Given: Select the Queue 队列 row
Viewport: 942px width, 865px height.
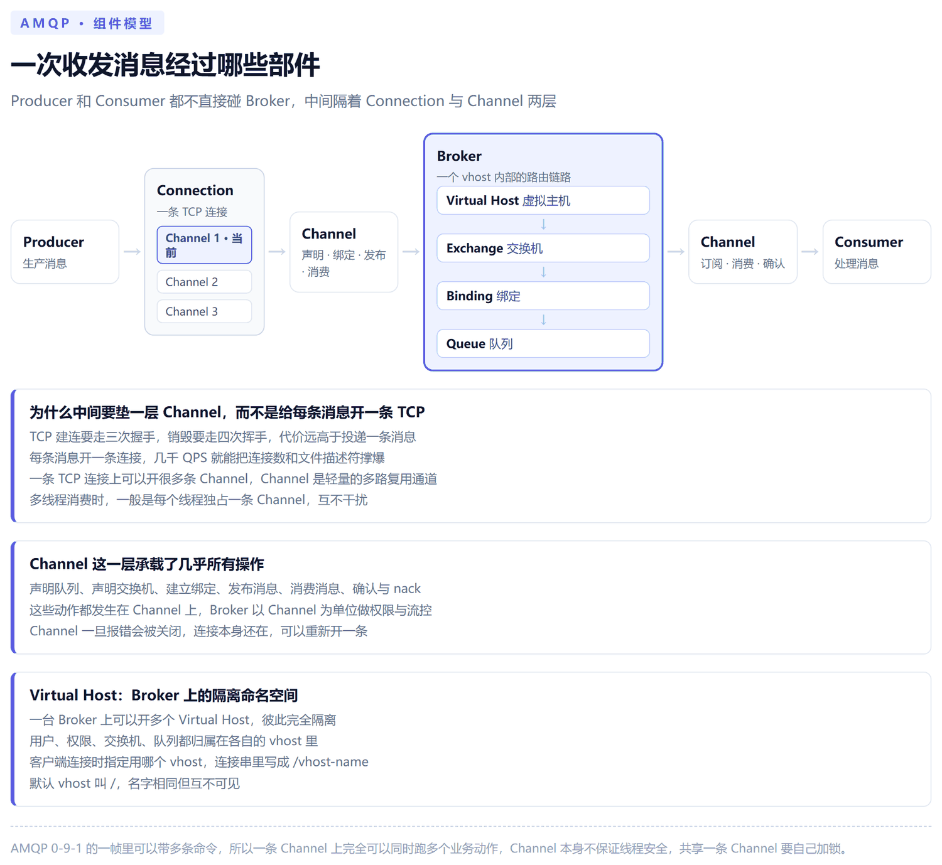Looking at the screenshot, I should click(543, 343).
